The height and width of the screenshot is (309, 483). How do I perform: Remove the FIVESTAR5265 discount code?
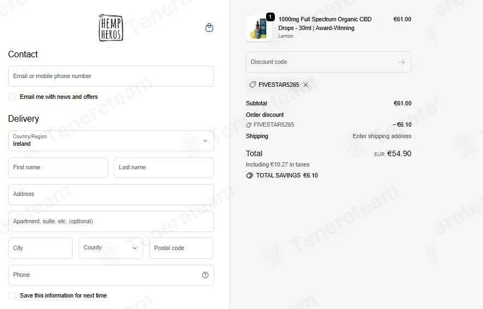305,85
